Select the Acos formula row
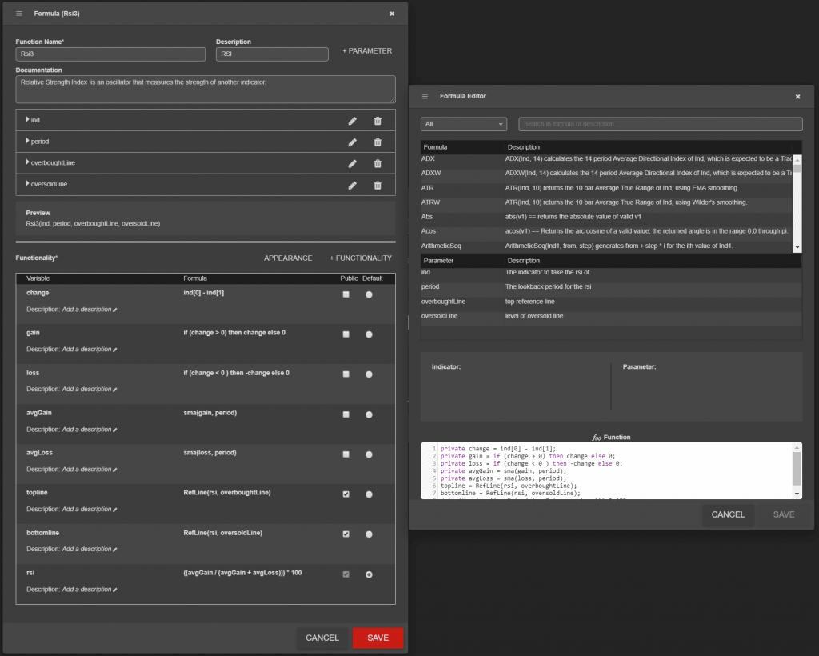Viewport: 819px width, 656px height. tap(606, 231)
